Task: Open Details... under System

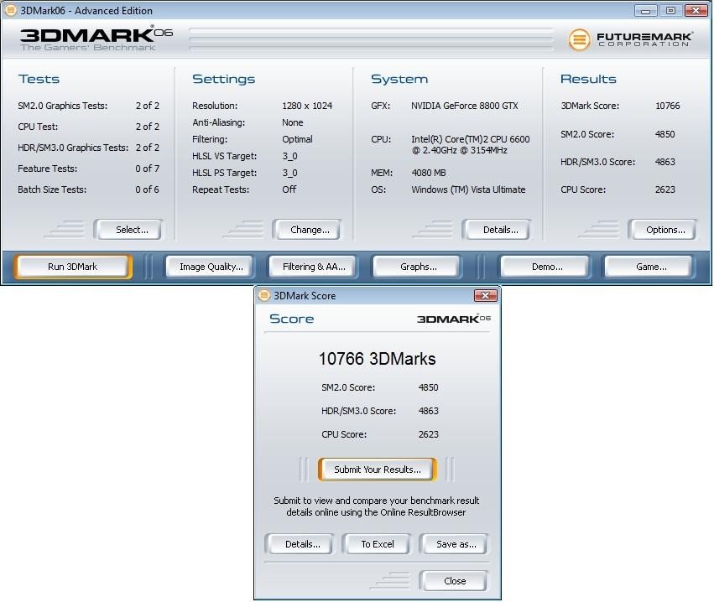Action: click(x=497, y=230)
